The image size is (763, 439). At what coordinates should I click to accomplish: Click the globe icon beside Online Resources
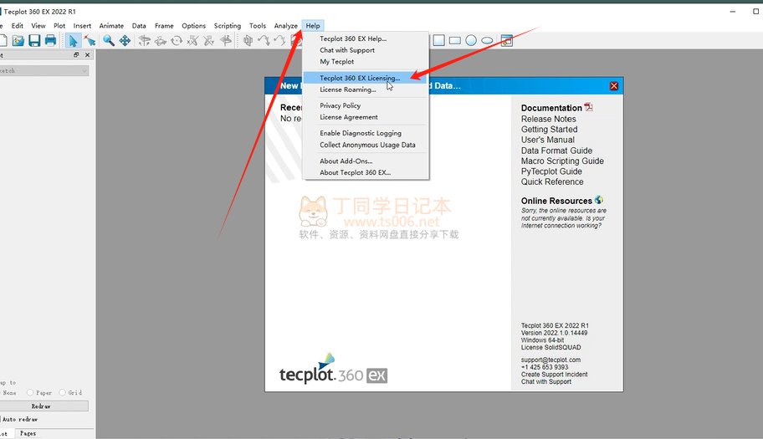pyautogui.click(x=598, y=200)
